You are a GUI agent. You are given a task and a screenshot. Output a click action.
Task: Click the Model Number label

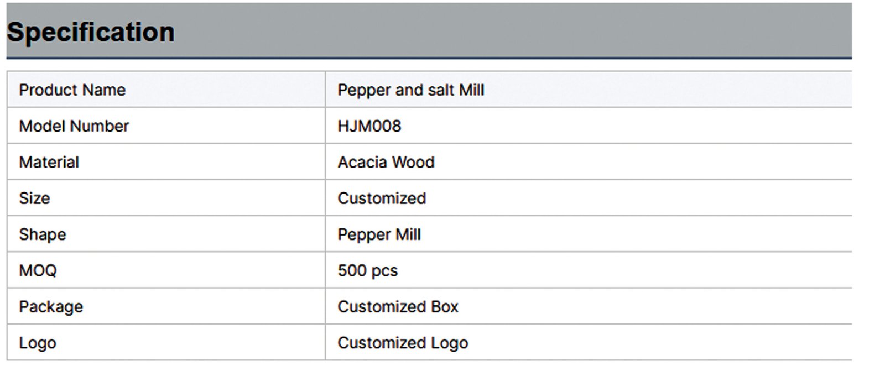coord(74,126)
